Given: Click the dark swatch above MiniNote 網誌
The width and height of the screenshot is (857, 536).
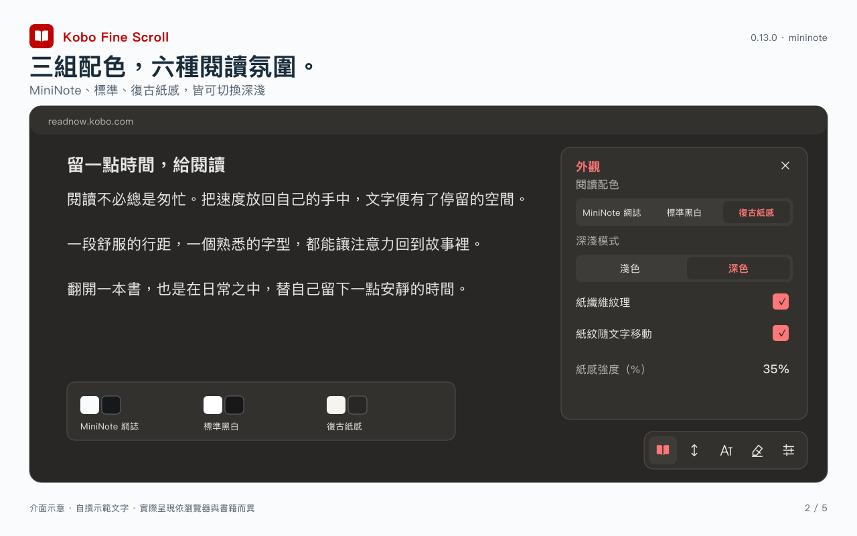Looking at the screenshot, I should point(111,405).
